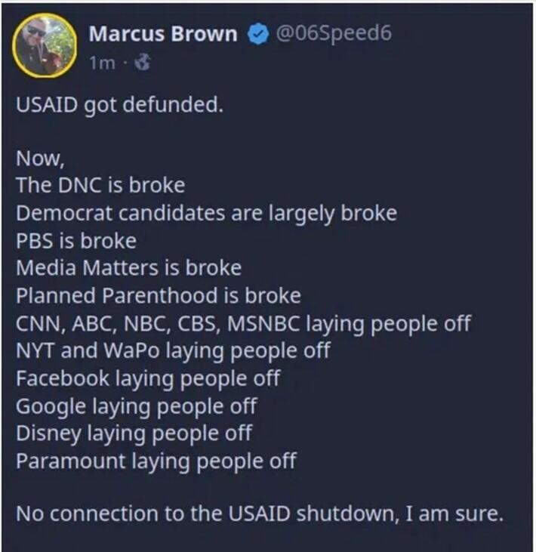
Task: Select the "Paramount laying people off" line
Action: [156, 461]
